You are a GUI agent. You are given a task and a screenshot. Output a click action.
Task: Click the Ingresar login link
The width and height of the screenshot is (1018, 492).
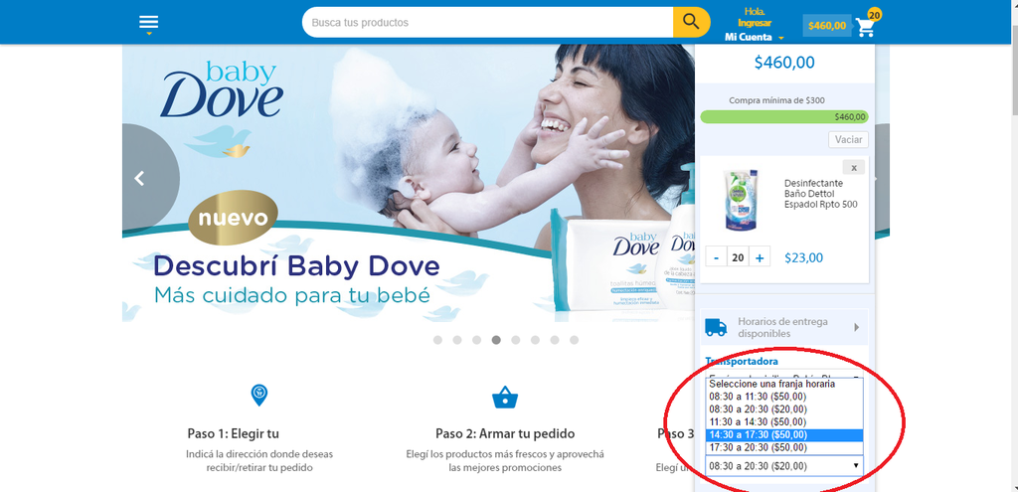click(x=754, y=23)
